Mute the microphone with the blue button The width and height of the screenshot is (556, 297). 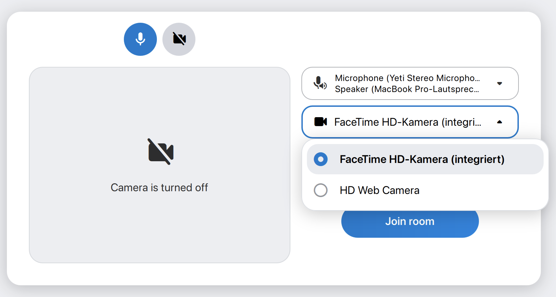[x=140, y=39]
